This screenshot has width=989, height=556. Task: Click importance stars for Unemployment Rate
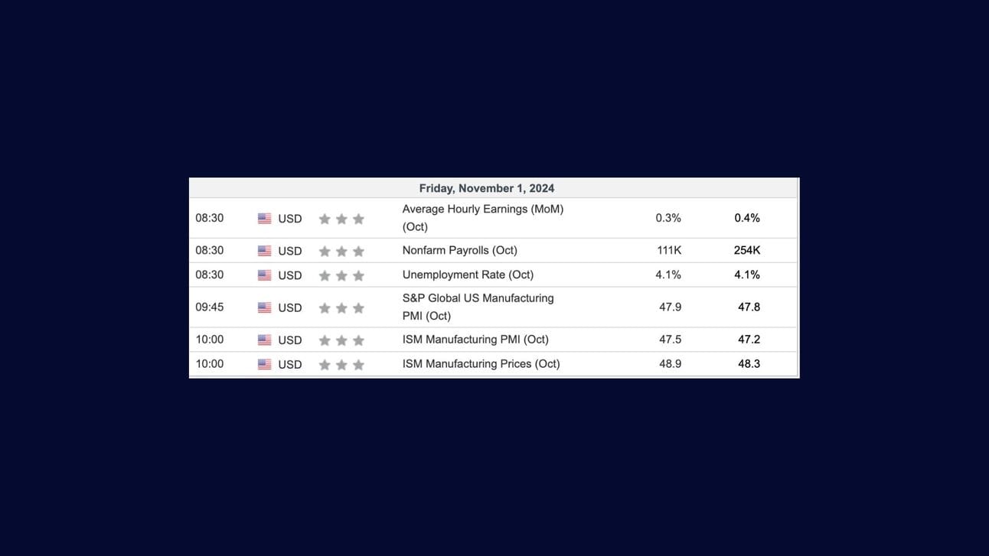341,275
